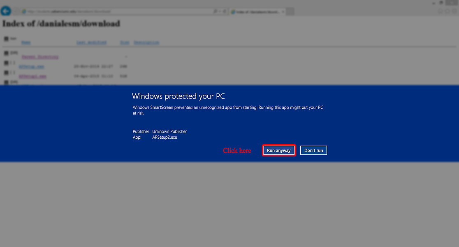Open the browser Home icon
Image resolution: width=459 pixels, height=247 pixels.
[x=440, y=11]
